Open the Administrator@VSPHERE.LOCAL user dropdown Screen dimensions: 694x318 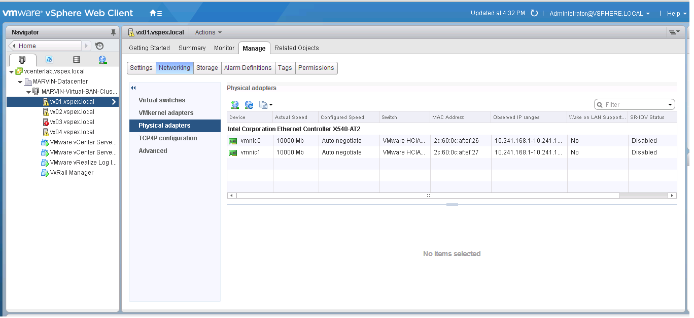tap(599, 14)
